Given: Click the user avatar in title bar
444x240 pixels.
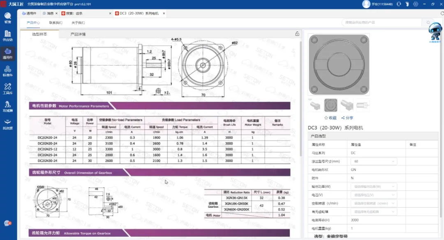Looking at the screenshot, I should (366, 4).
